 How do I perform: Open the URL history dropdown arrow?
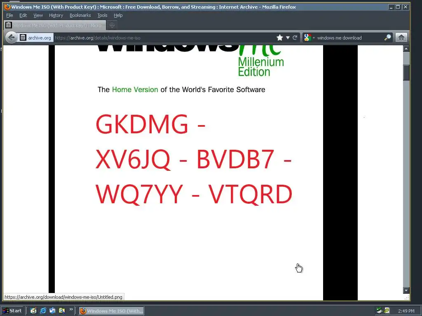tap(288, 37)
